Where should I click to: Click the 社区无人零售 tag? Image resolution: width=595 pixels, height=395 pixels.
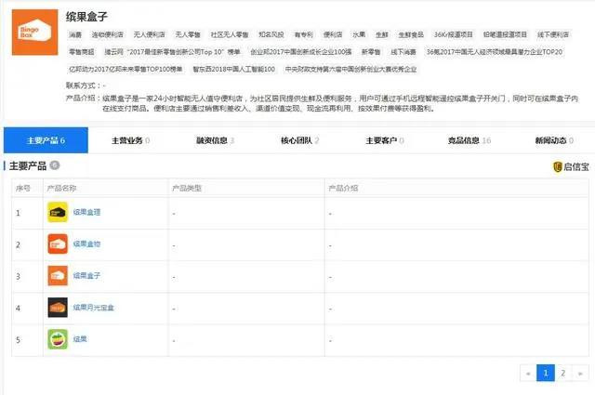click(230, 34)
